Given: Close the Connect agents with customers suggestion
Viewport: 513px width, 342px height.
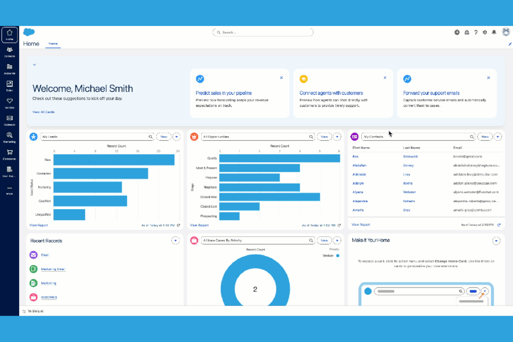Looking at the screenshot, I should pos(385,78).
